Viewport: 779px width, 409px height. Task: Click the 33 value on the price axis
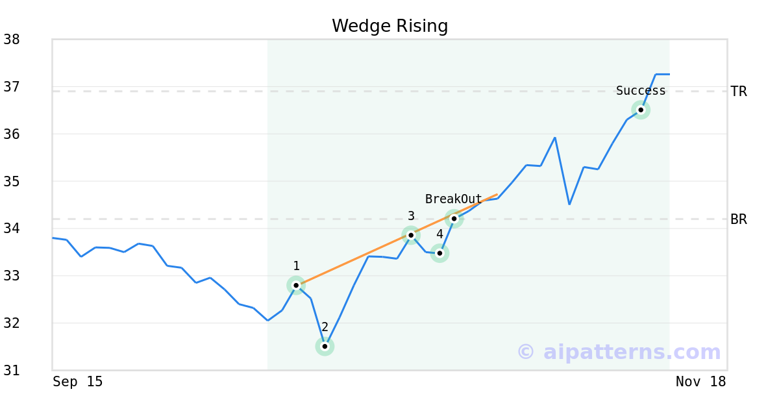(12, 276)
